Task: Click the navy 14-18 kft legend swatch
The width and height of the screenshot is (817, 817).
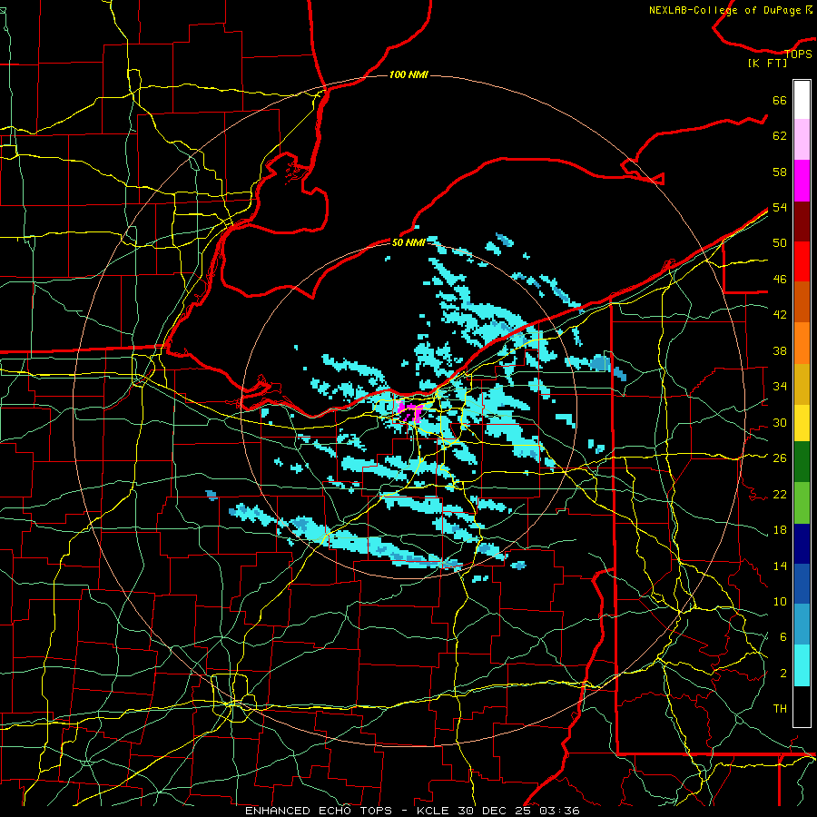Action: [x=802, y=544]
